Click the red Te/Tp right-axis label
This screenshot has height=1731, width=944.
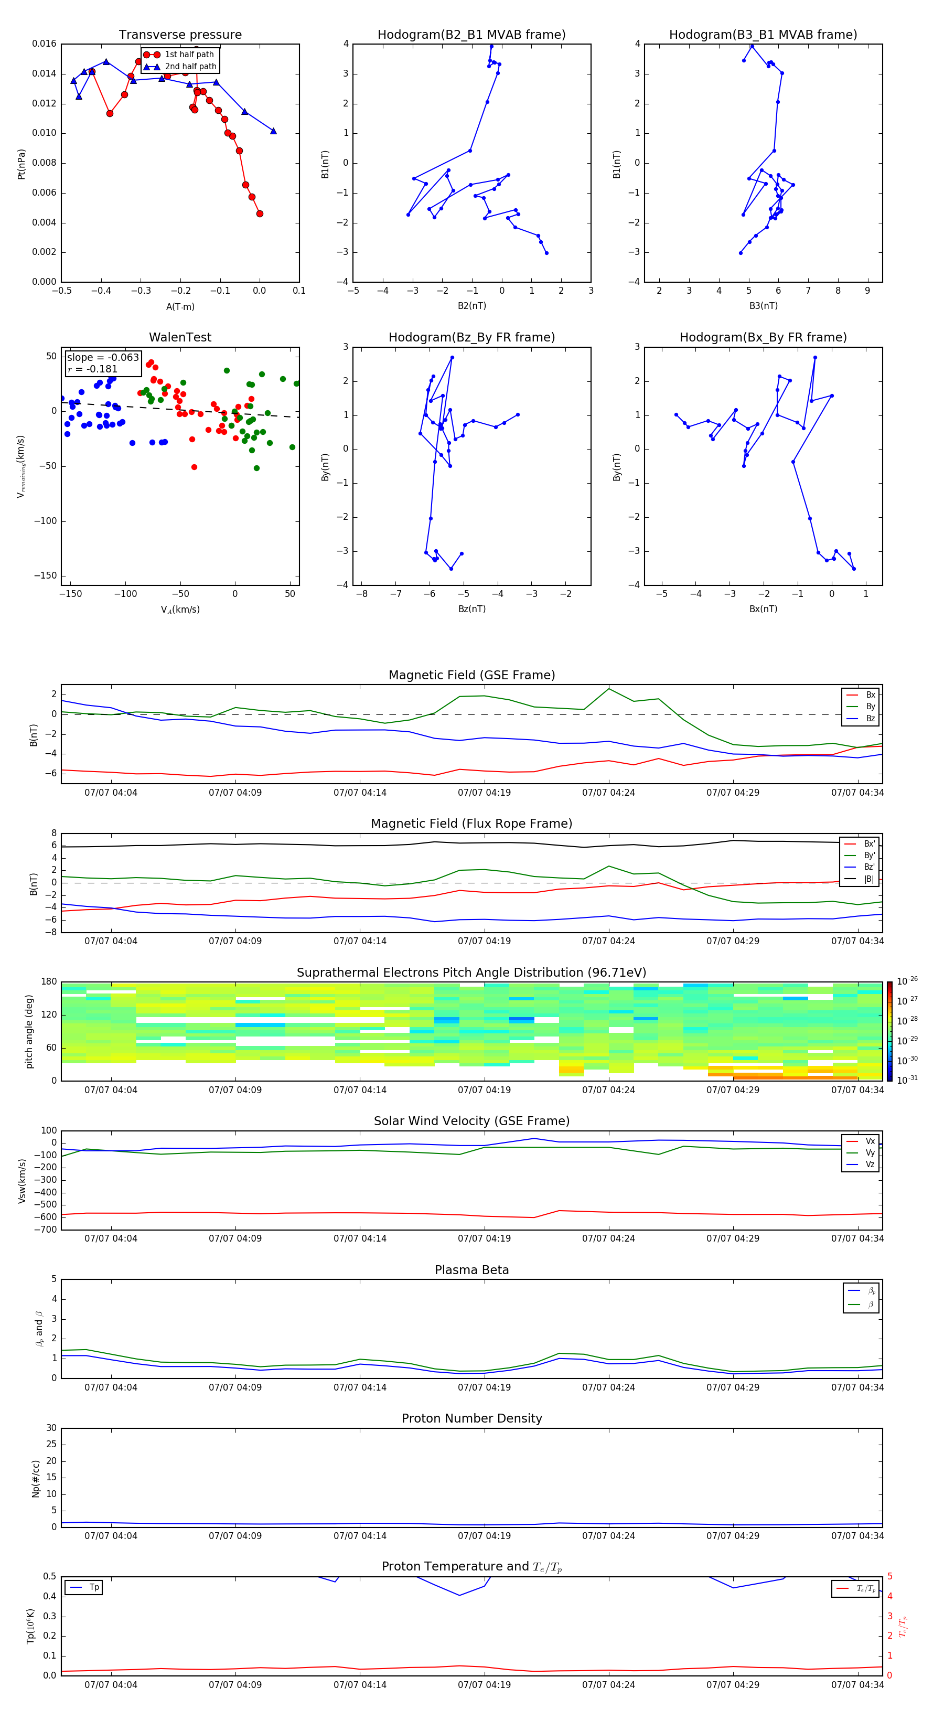pos(903,1626)
